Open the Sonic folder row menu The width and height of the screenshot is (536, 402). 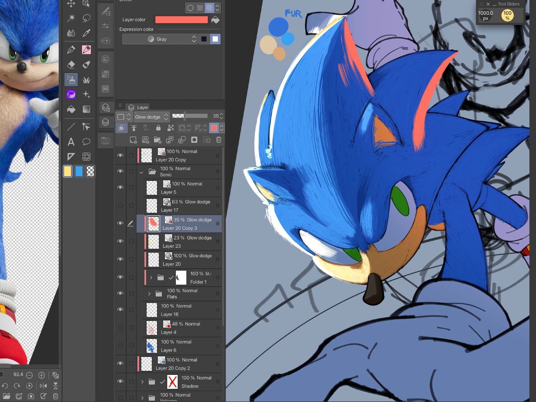click(218, 171)
